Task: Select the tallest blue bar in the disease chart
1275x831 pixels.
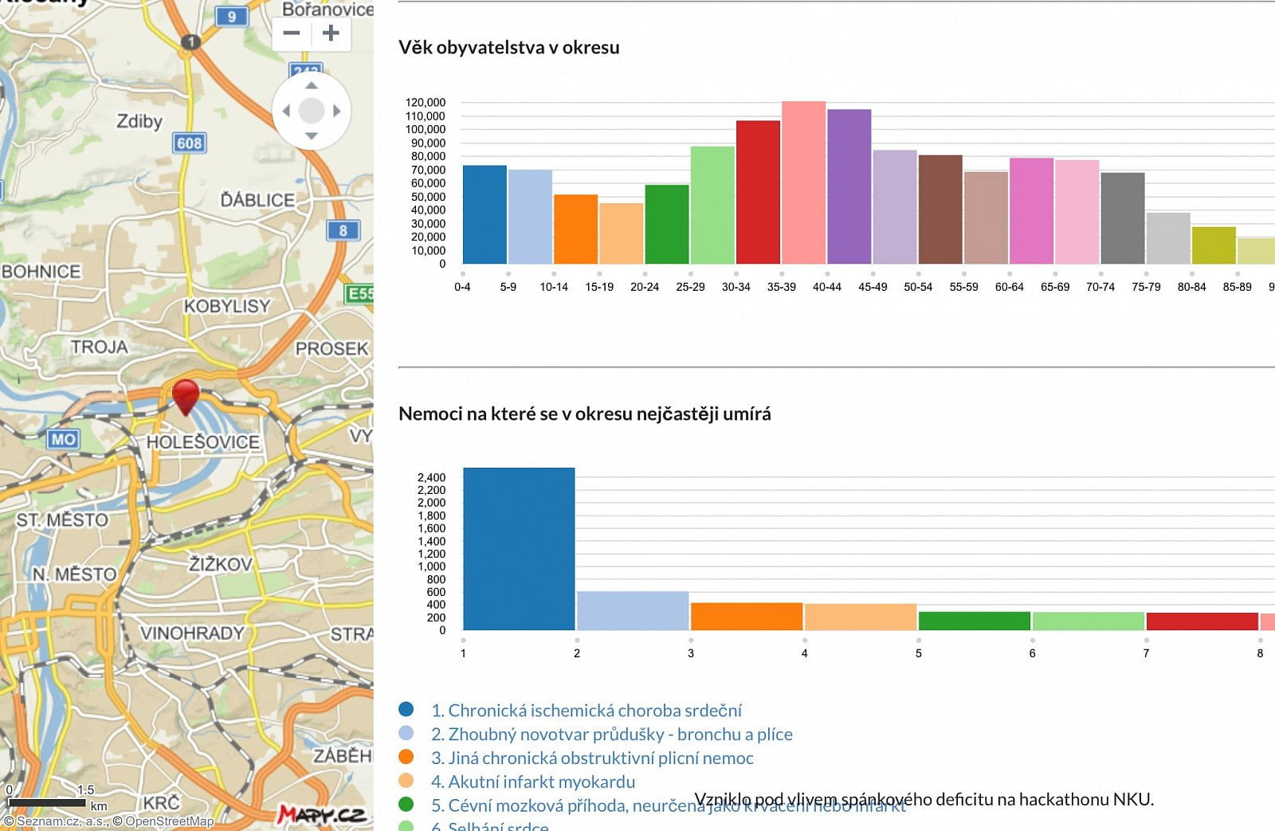Action: pos(517,550)
